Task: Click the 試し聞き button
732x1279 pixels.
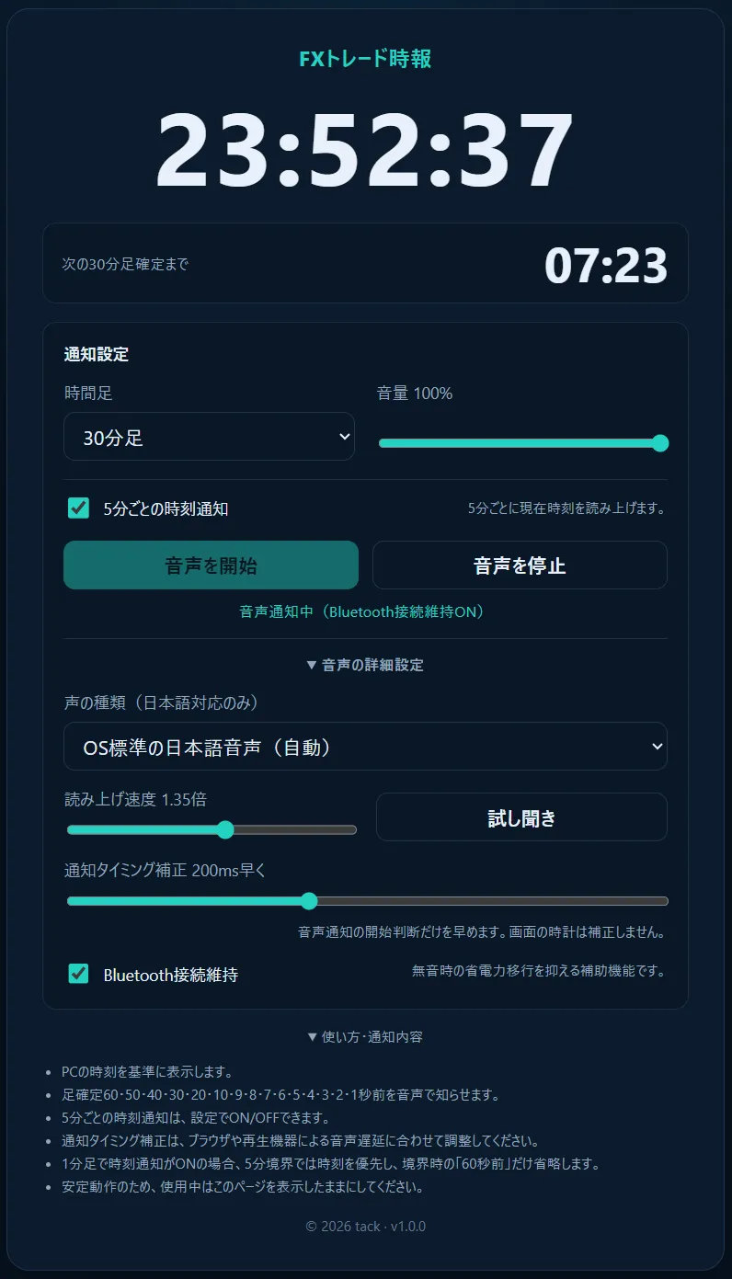Action: point(521,817)
